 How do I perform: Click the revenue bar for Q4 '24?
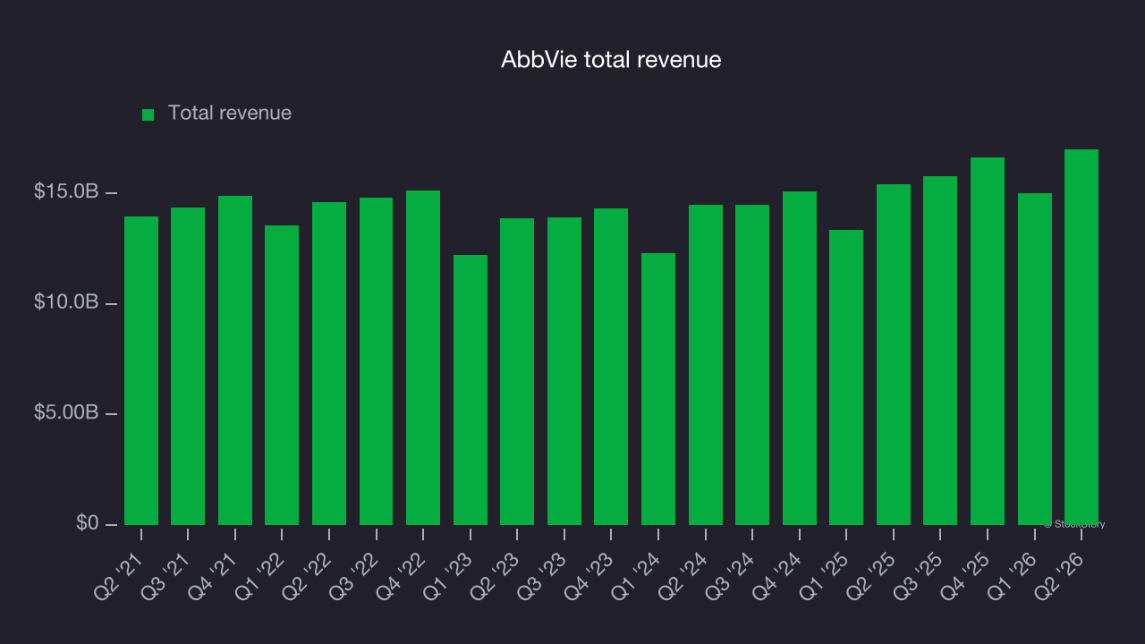800,358
